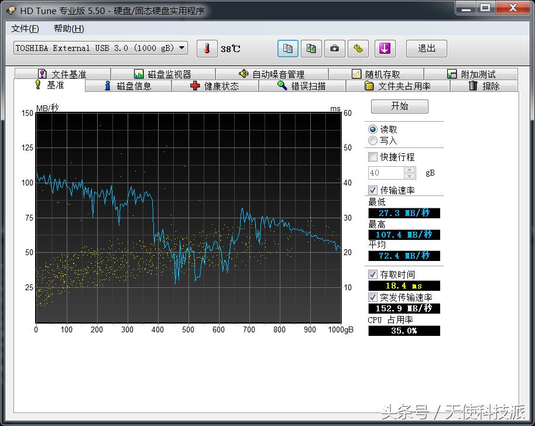
Task: Click the camera save screenshot icon
Action: (x=334, y=49)
